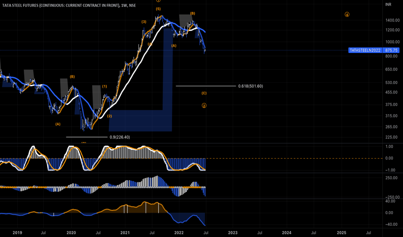Select the gray box left of the (1) label
The height and width of the screenshot is (237, 403).
[x=96, y=97]
